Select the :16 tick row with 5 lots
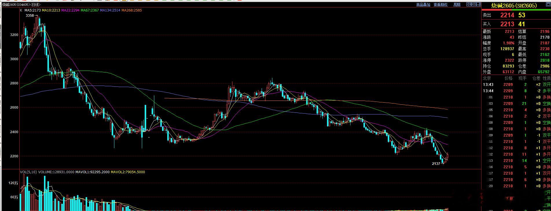The image size is (551, 211). point(517,167)
